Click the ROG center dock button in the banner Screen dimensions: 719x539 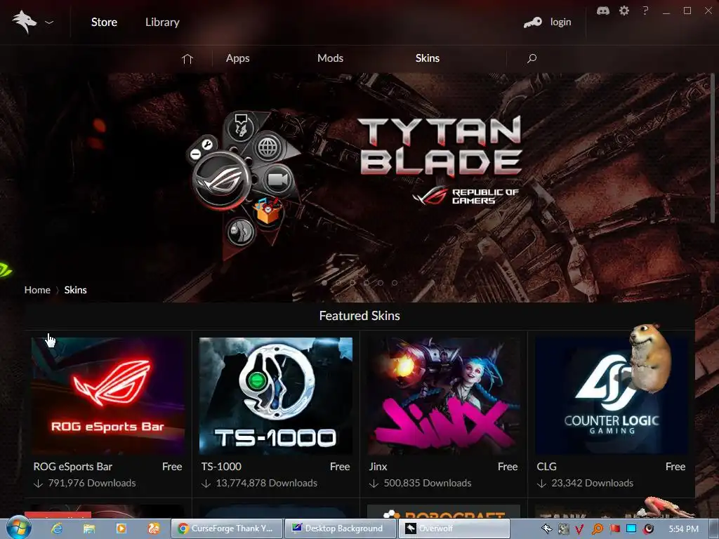(x=221, y=179)
